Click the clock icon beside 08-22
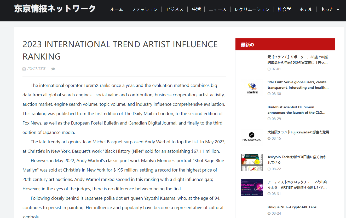The height and width of the screenshot is (218, 346). 269,169
